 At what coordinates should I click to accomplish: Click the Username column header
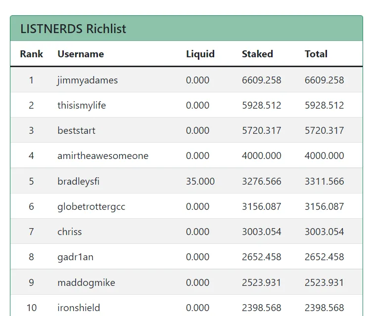point(81,54)
